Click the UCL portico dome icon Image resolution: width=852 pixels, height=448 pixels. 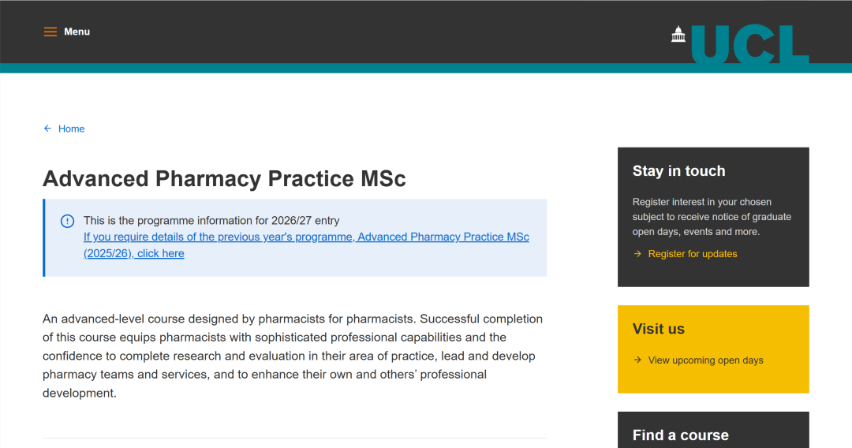click(678, 34)
